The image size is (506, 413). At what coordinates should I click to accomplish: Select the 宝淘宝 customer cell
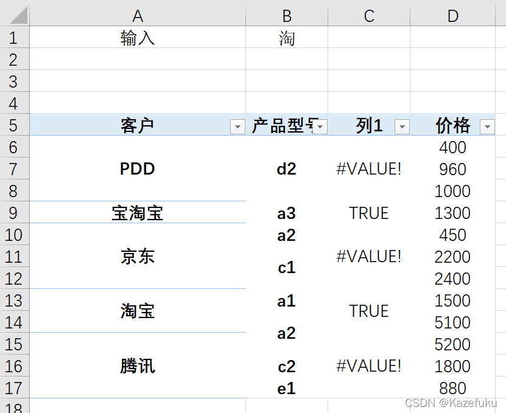click(138, 212)
